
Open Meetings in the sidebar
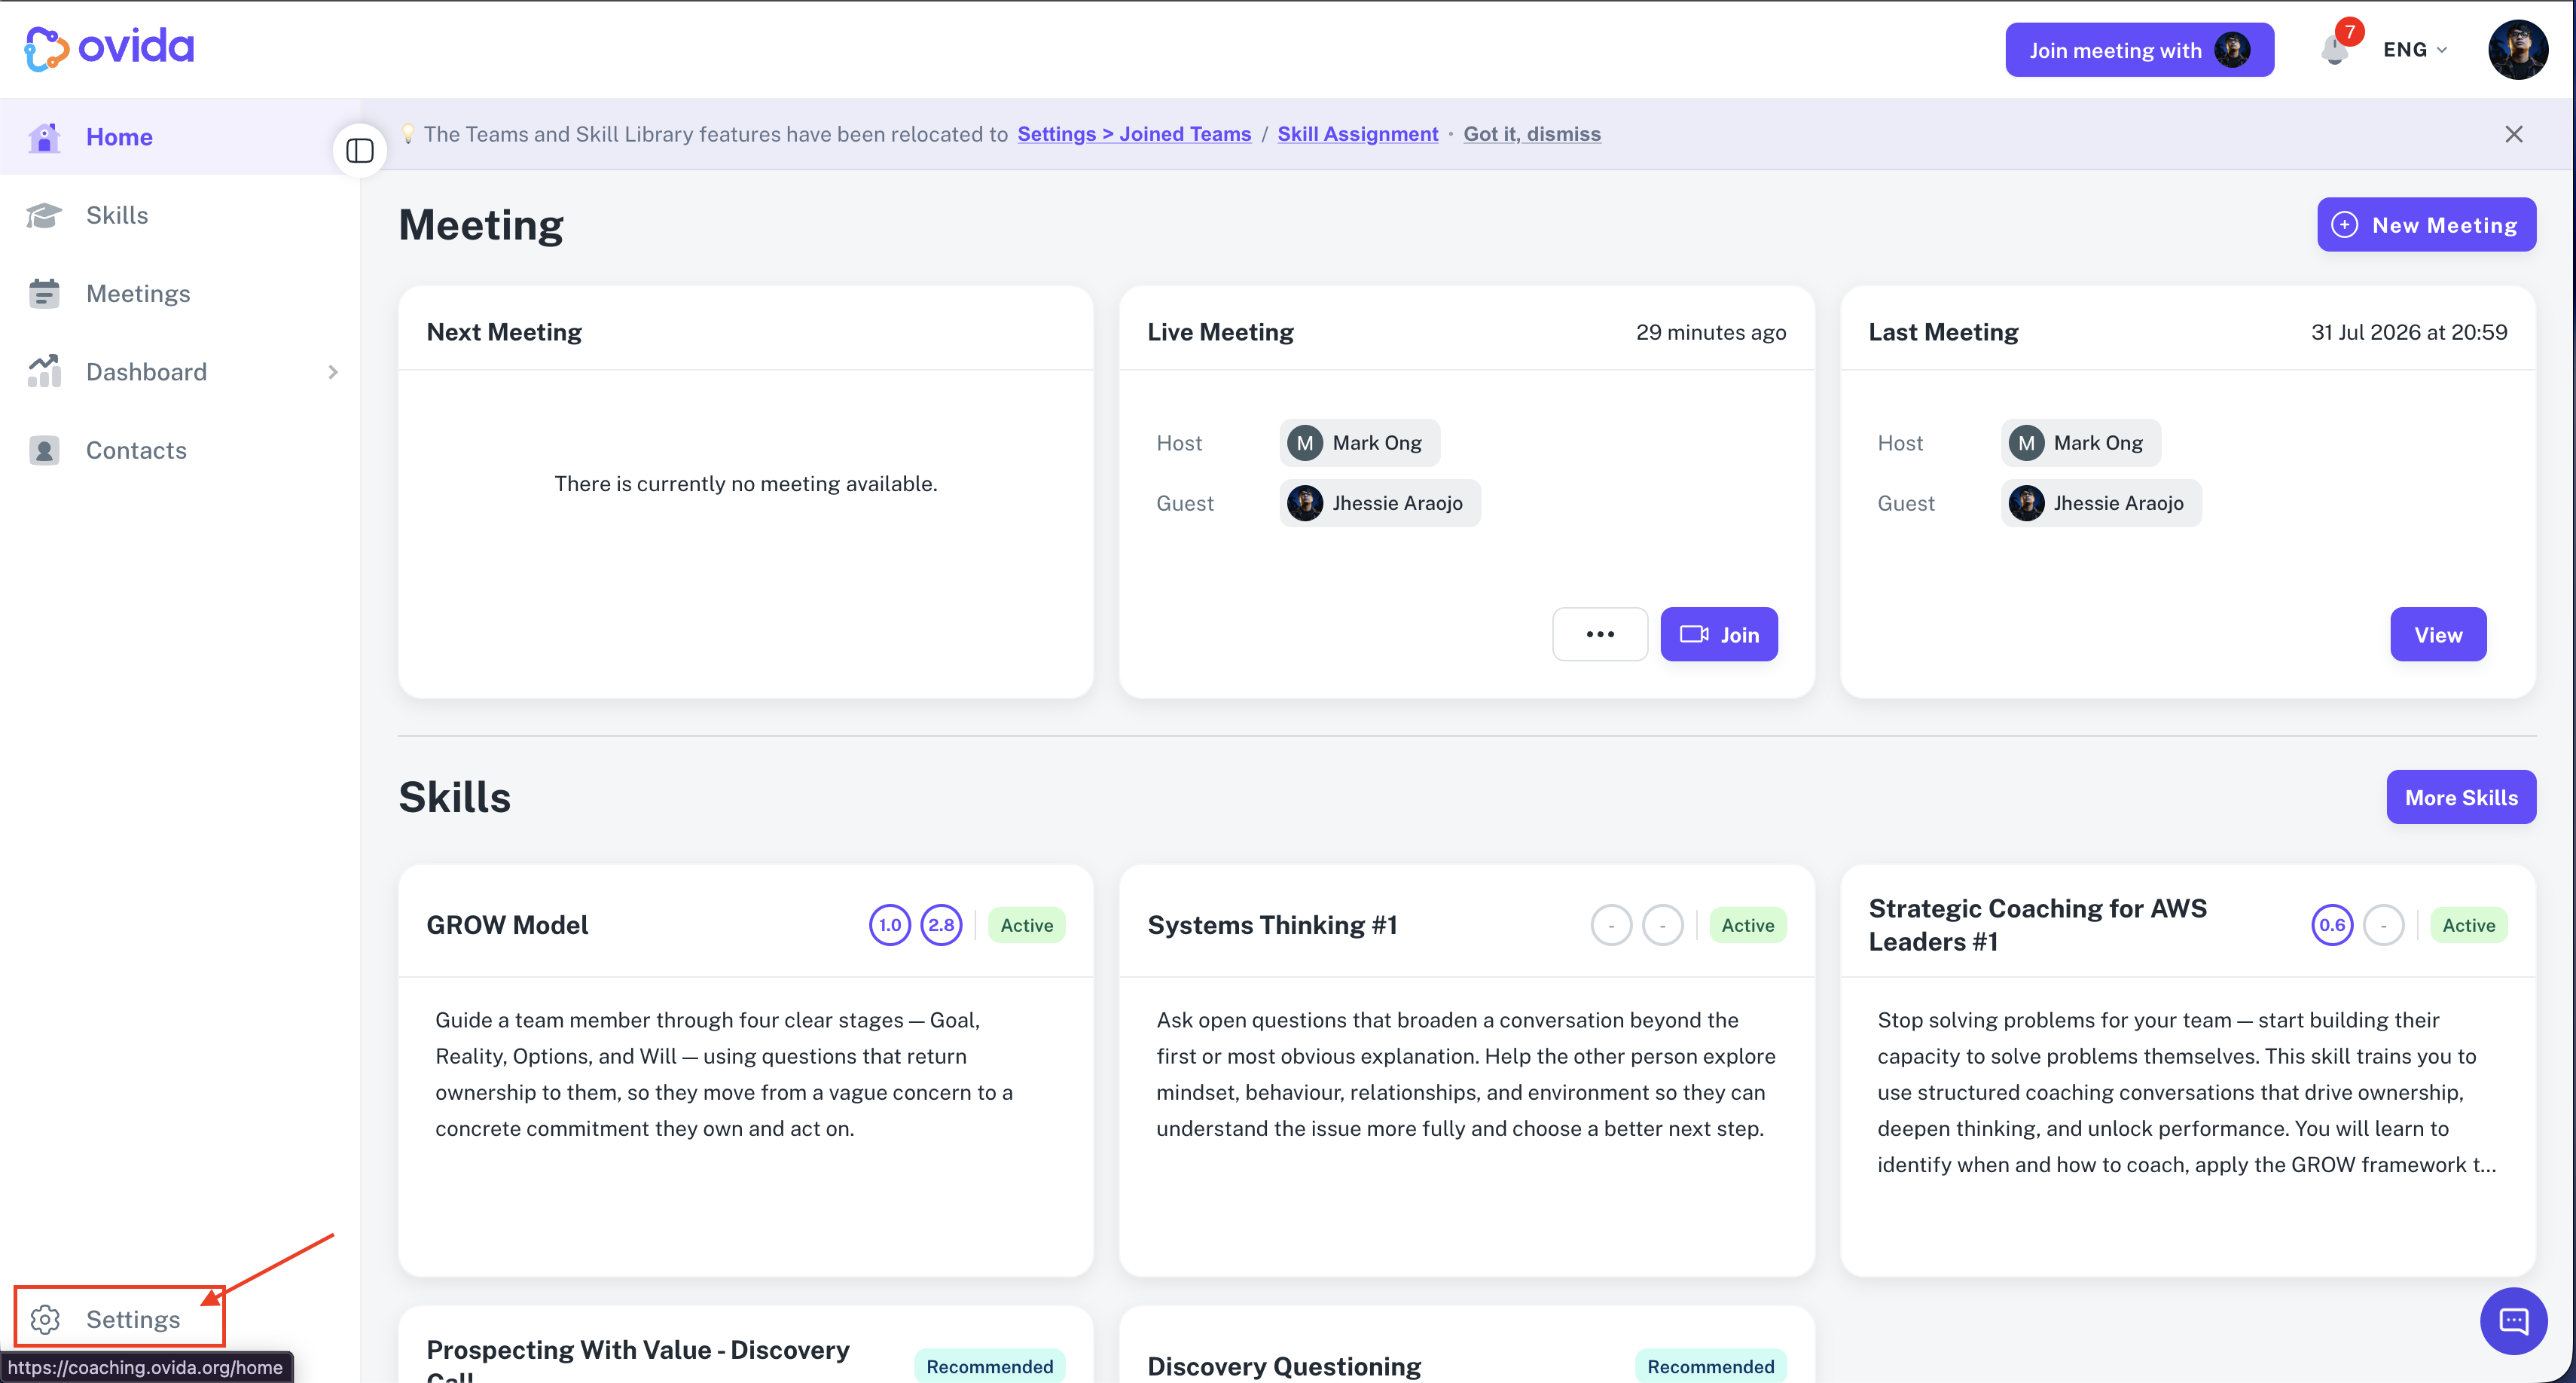click(x=180, y=293)
